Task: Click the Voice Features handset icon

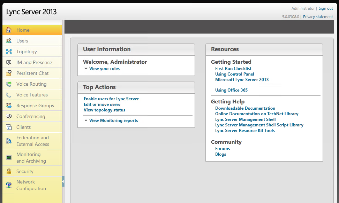Action: [9, 95]
